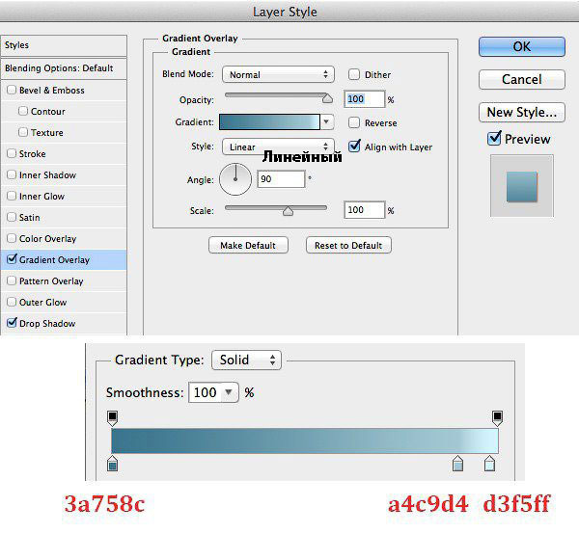The width and height of the screenshot is (579, 534).
Task: Click the Opacity slider handle
Action: (x=327, y=98)
